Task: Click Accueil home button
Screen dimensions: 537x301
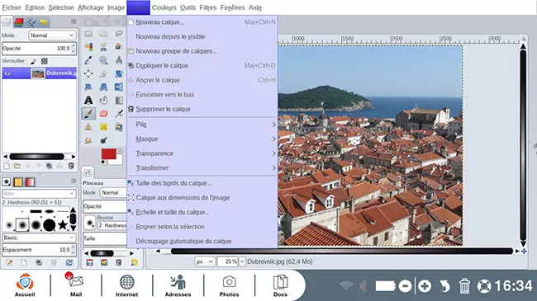Action: pyautogui.click(x=25, y=285)
